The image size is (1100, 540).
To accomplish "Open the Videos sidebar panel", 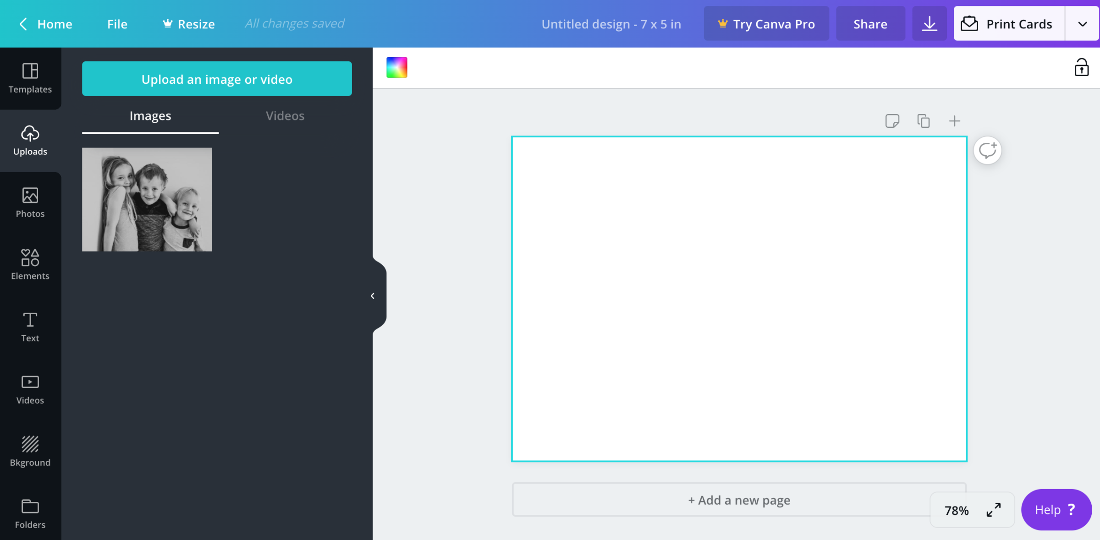I will 30,389.
